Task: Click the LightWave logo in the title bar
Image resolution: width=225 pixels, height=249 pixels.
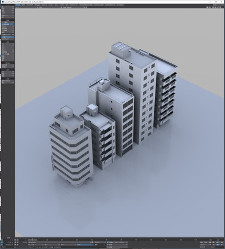Action: (3, 2)
